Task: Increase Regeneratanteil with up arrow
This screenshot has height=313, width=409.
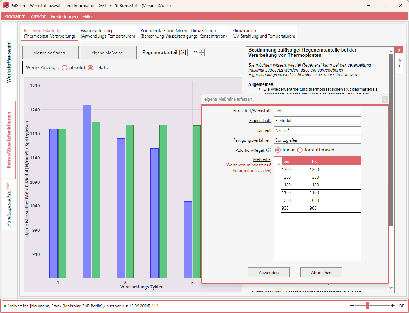Action: pyautogui.click(x=202, y=51)
